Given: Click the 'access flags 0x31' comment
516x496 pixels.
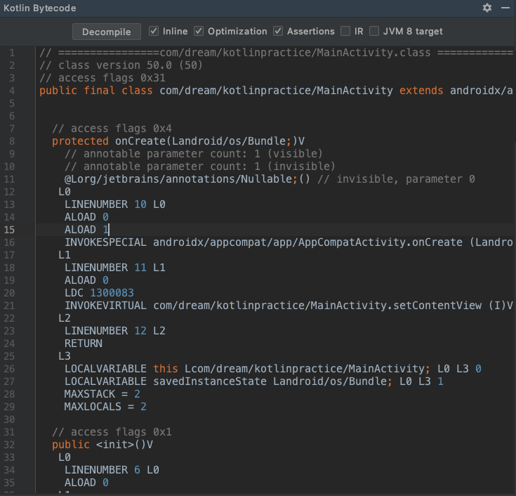Looking at the screenshot, I should pos(102,78).
